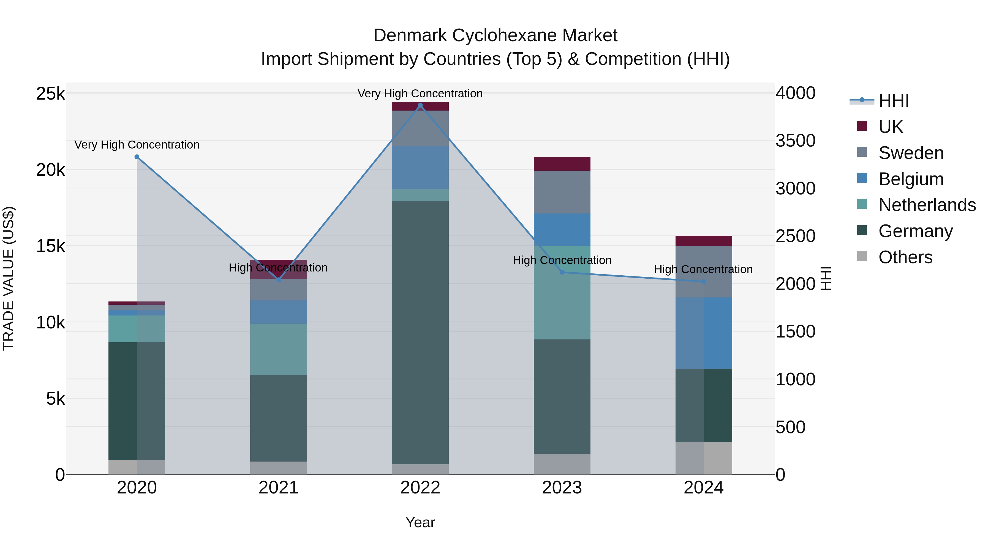Click the UK segment of 2023 bar
Screen dimensions: 991x557
tap(562, 164)
